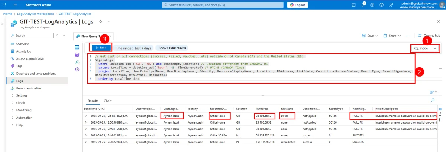Open the functions (fx) side panel icon

(77, 62)
